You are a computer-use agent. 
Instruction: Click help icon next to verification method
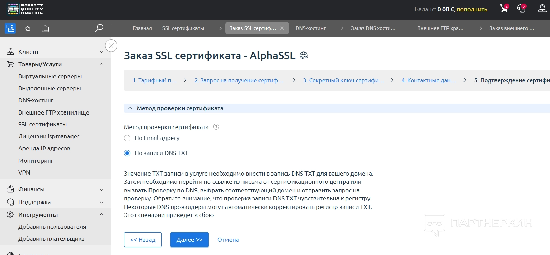click(216, 127)
